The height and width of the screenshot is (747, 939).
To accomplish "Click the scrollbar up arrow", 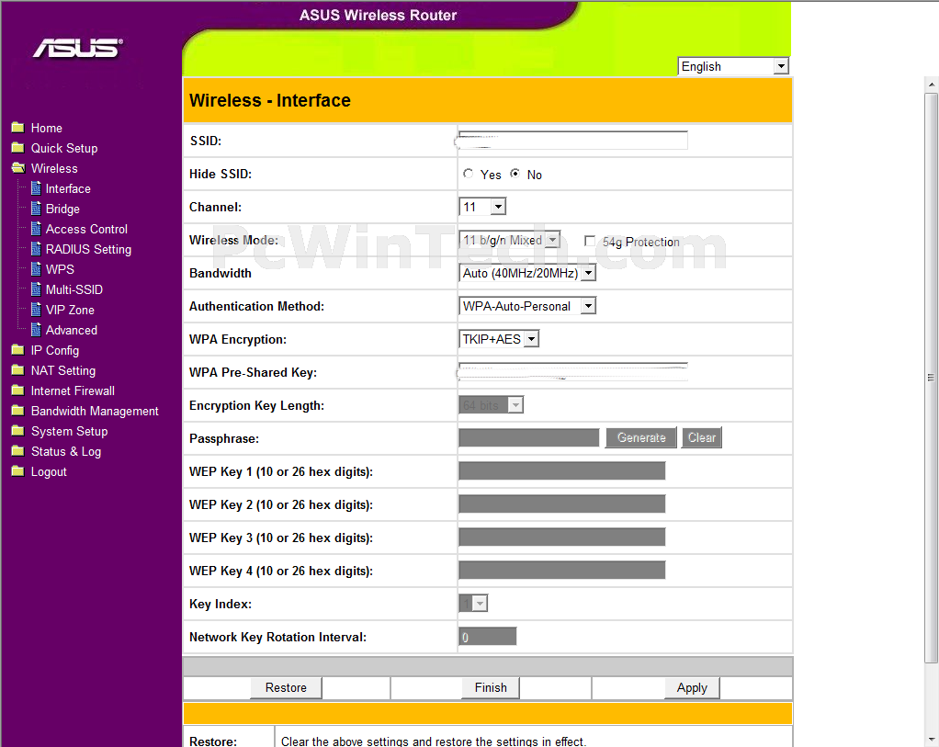I will tap(932, 85).
